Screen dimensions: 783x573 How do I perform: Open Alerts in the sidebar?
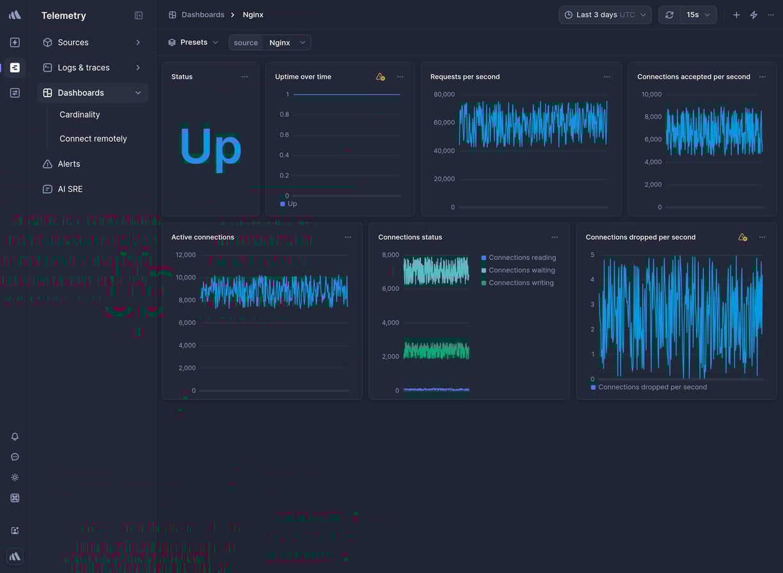[x=69, y=164]
